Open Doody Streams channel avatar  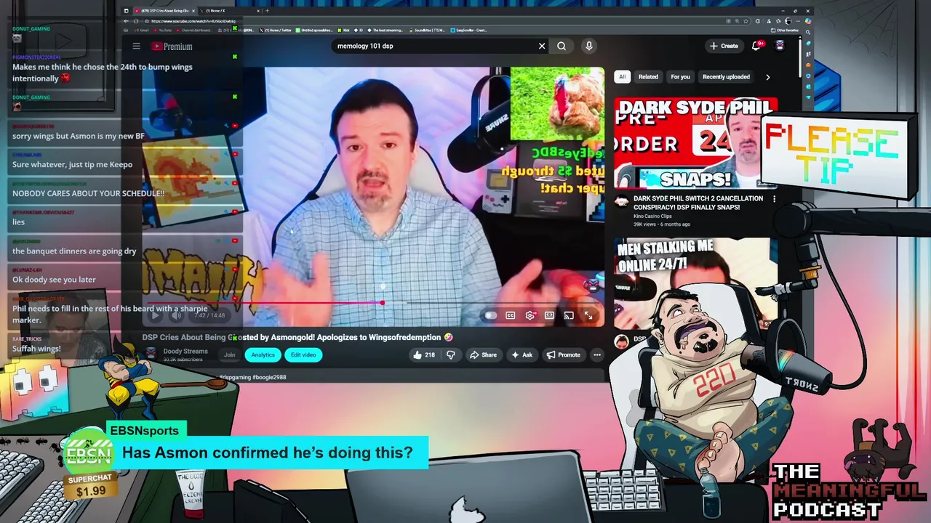150,354
